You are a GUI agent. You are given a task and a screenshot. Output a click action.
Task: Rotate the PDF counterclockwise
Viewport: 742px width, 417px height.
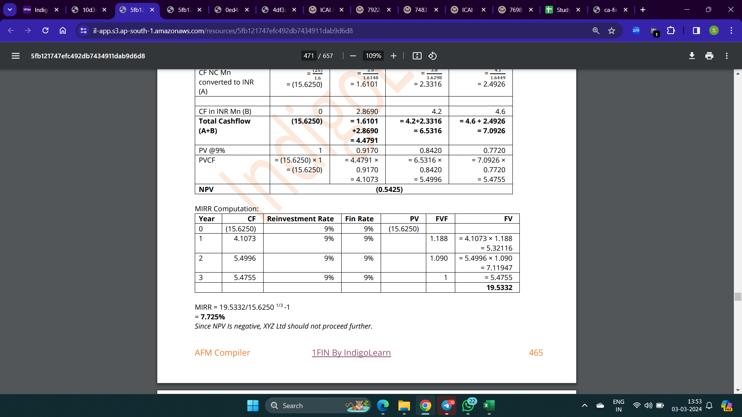pos(432,56)
